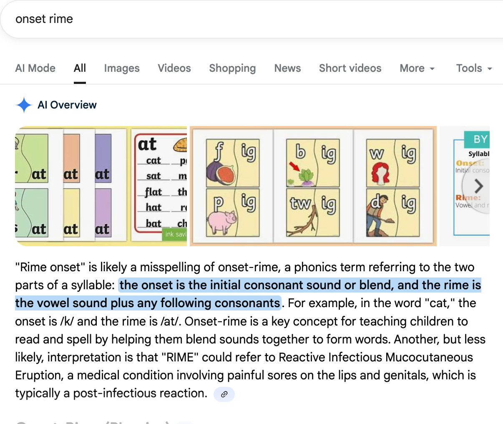
Task: Click the AI Overview heading text
Action: click(x=67, y=105)
